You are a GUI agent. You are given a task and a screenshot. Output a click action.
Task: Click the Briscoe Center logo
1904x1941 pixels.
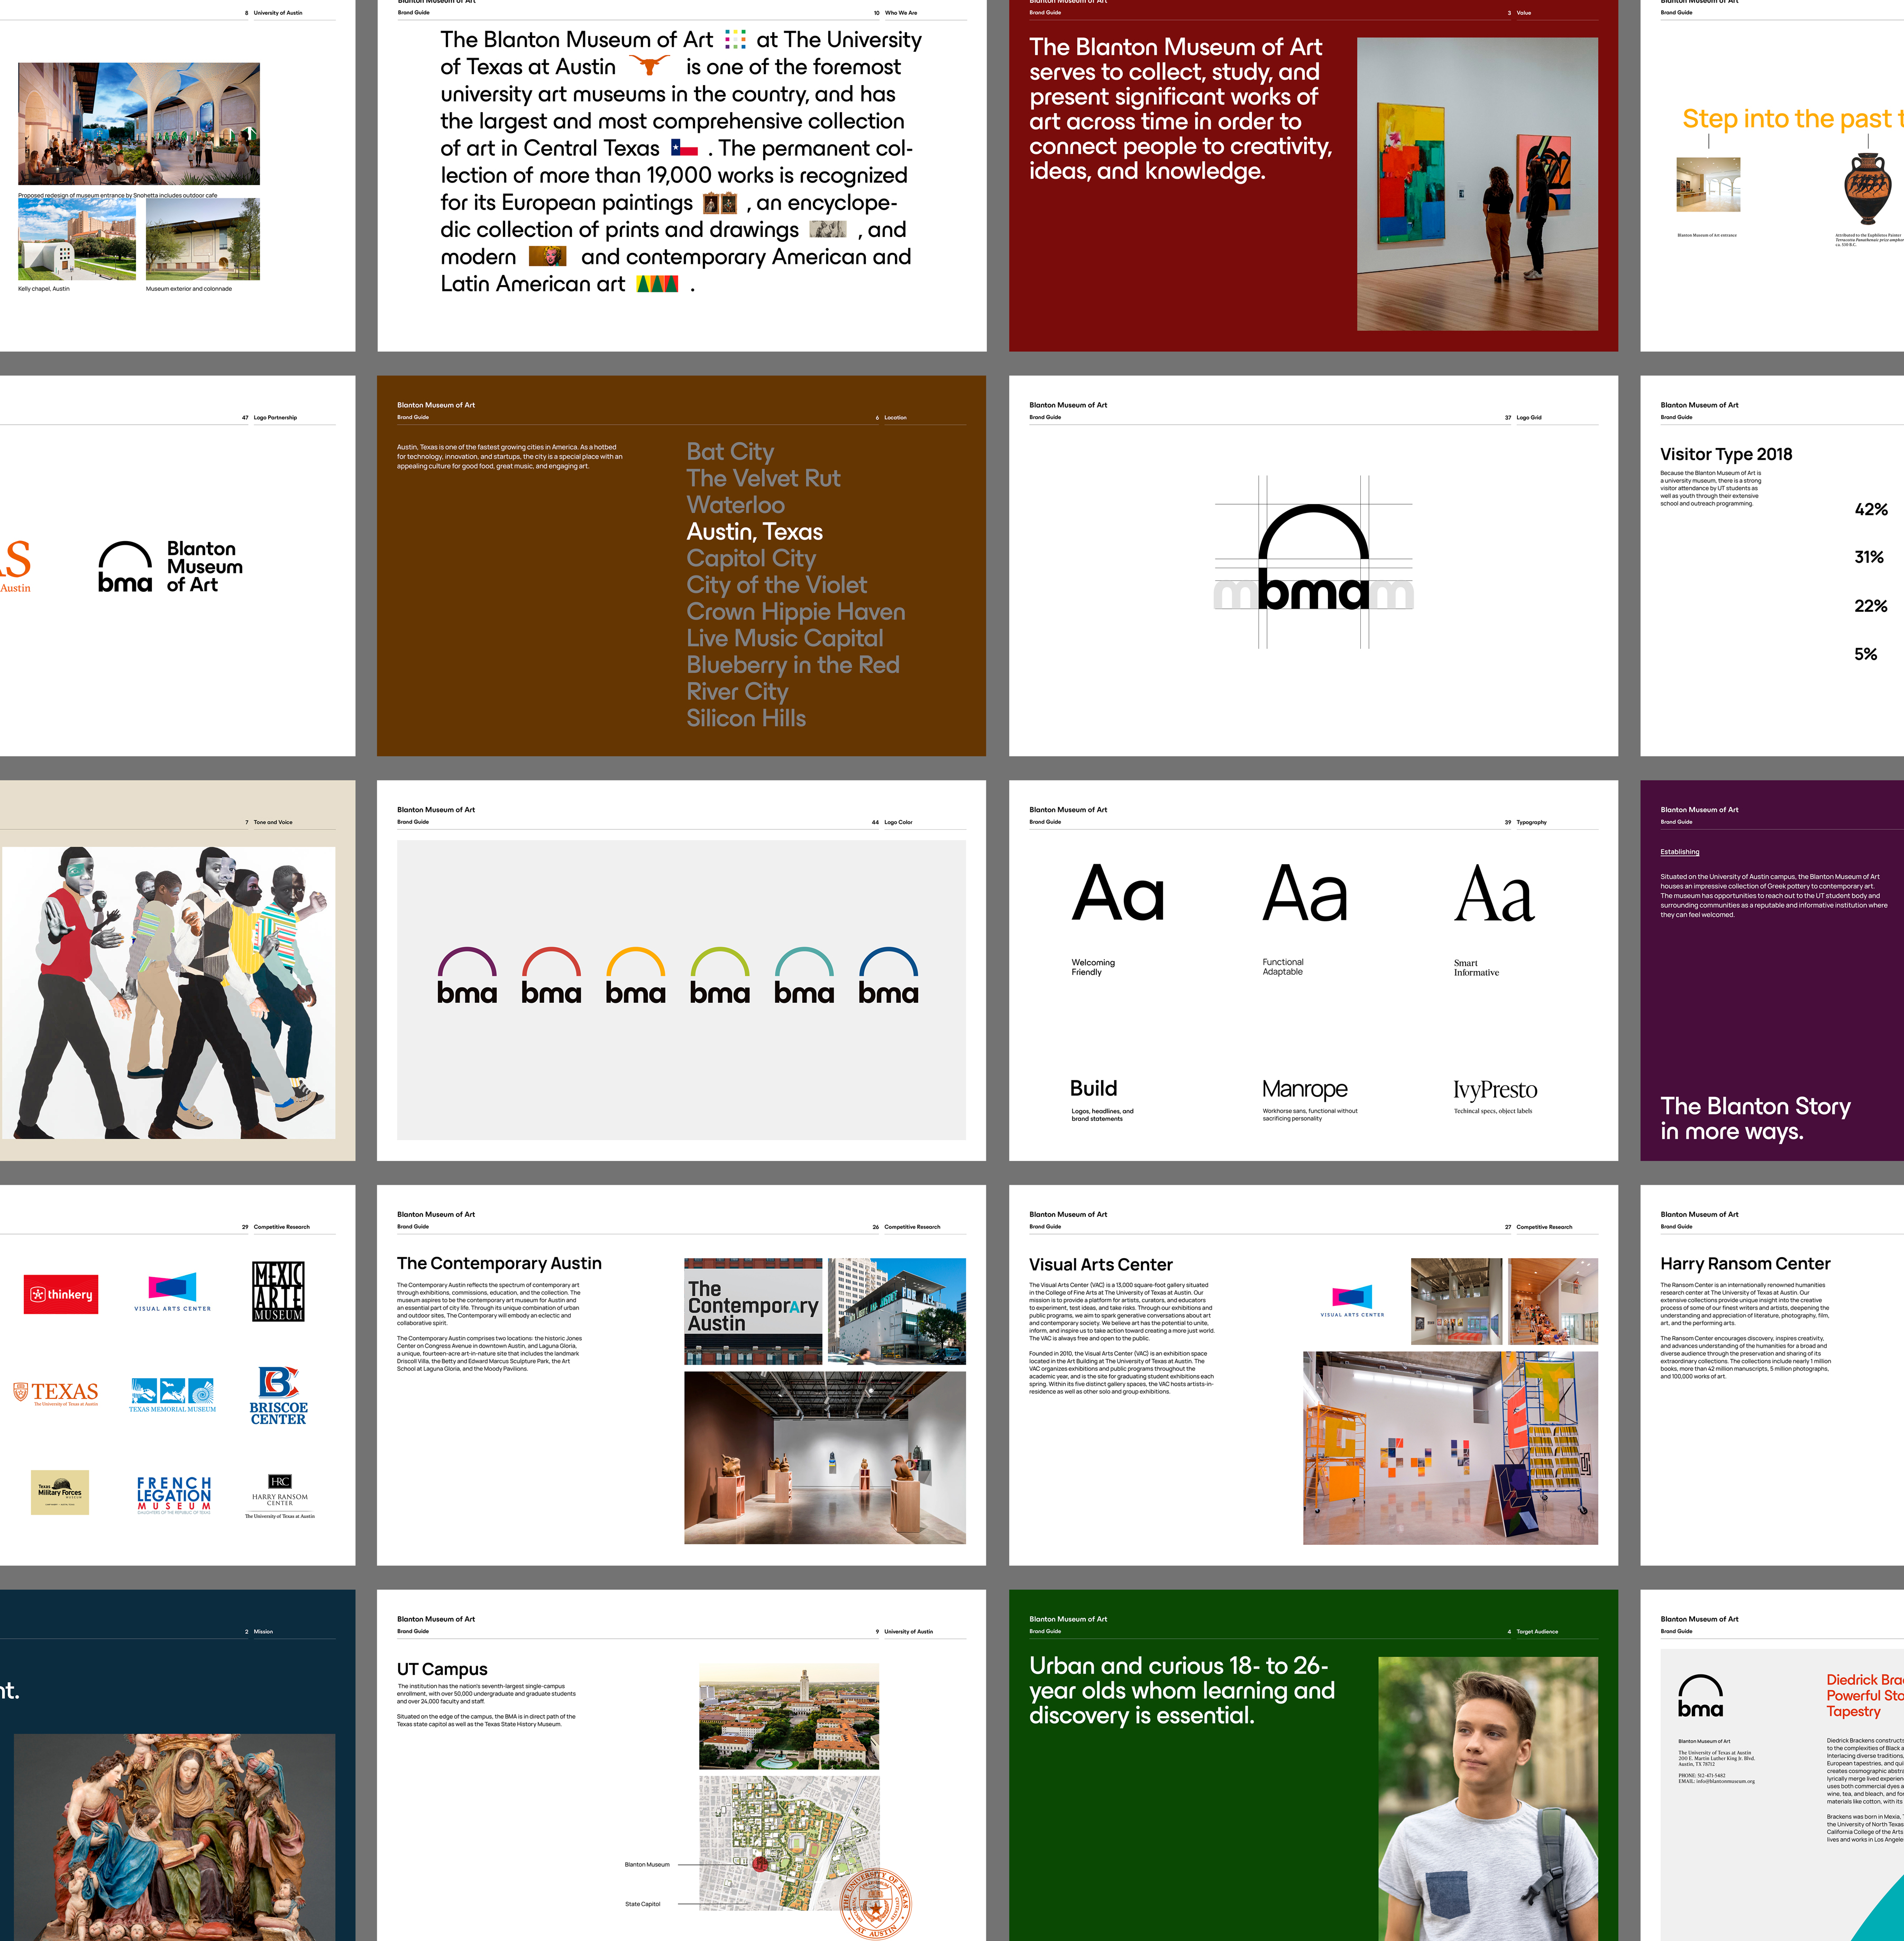278,1395
